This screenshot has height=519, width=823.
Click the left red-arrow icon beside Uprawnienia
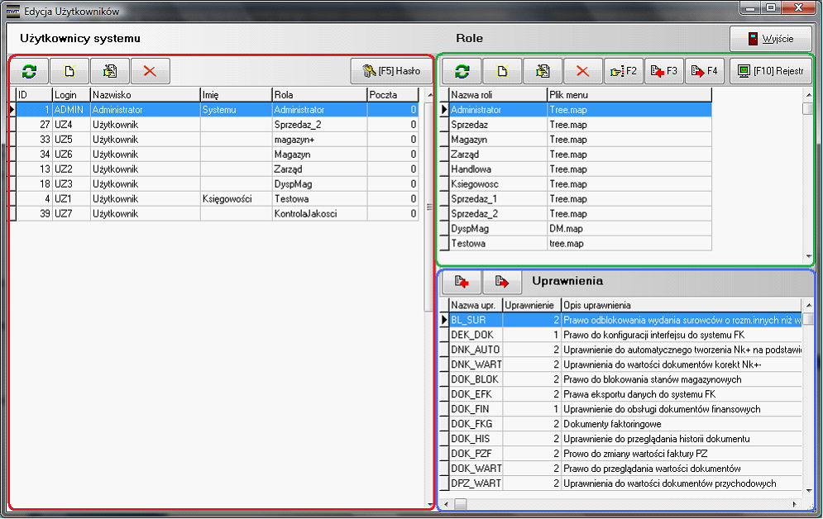pyautogui.click(x=462, y=282)
